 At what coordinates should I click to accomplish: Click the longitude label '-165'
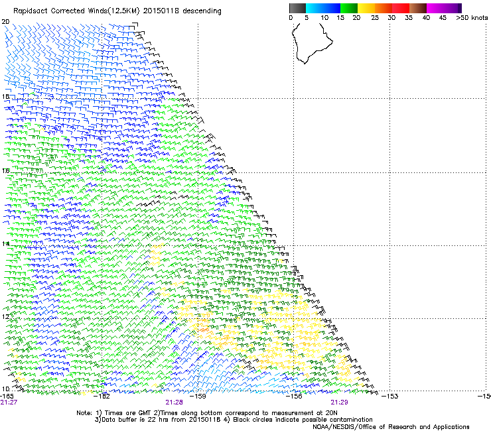(7, 397)
